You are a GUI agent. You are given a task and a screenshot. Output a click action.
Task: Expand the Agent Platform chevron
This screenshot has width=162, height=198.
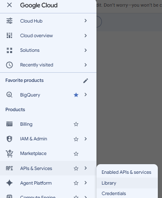pyautogui.click(x=86, y=183)
